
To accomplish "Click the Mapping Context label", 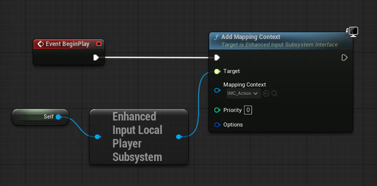I will coord(244,84).
